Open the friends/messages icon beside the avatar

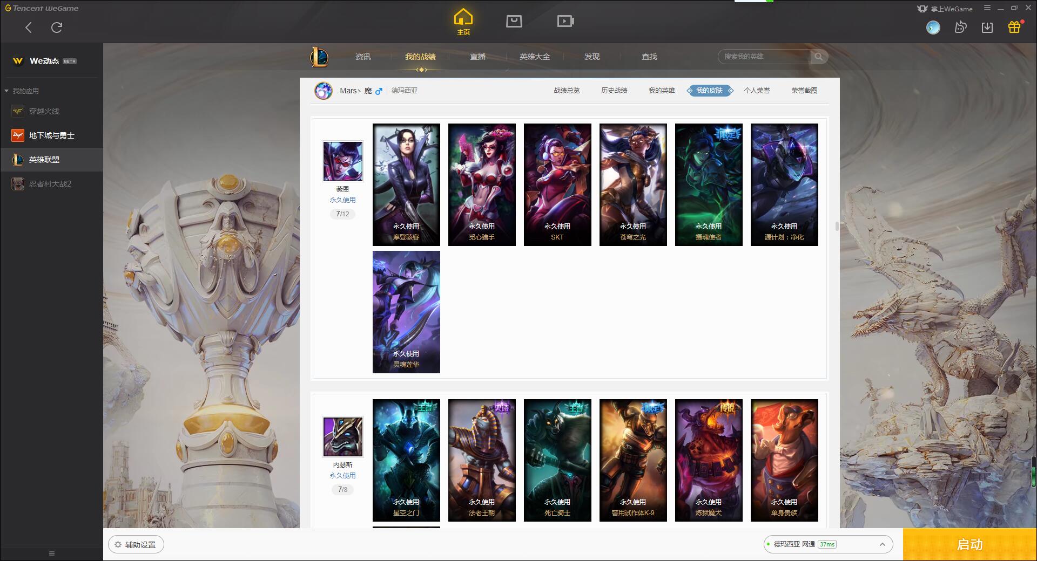960,27
